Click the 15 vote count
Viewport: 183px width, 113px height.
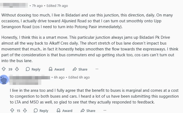(x=18, y=111)
